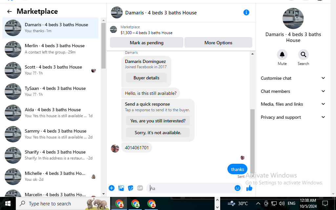This screenshot has width=336, height=210.
Task: Open Scott conversation in list
Action: [x=50, y=70]
